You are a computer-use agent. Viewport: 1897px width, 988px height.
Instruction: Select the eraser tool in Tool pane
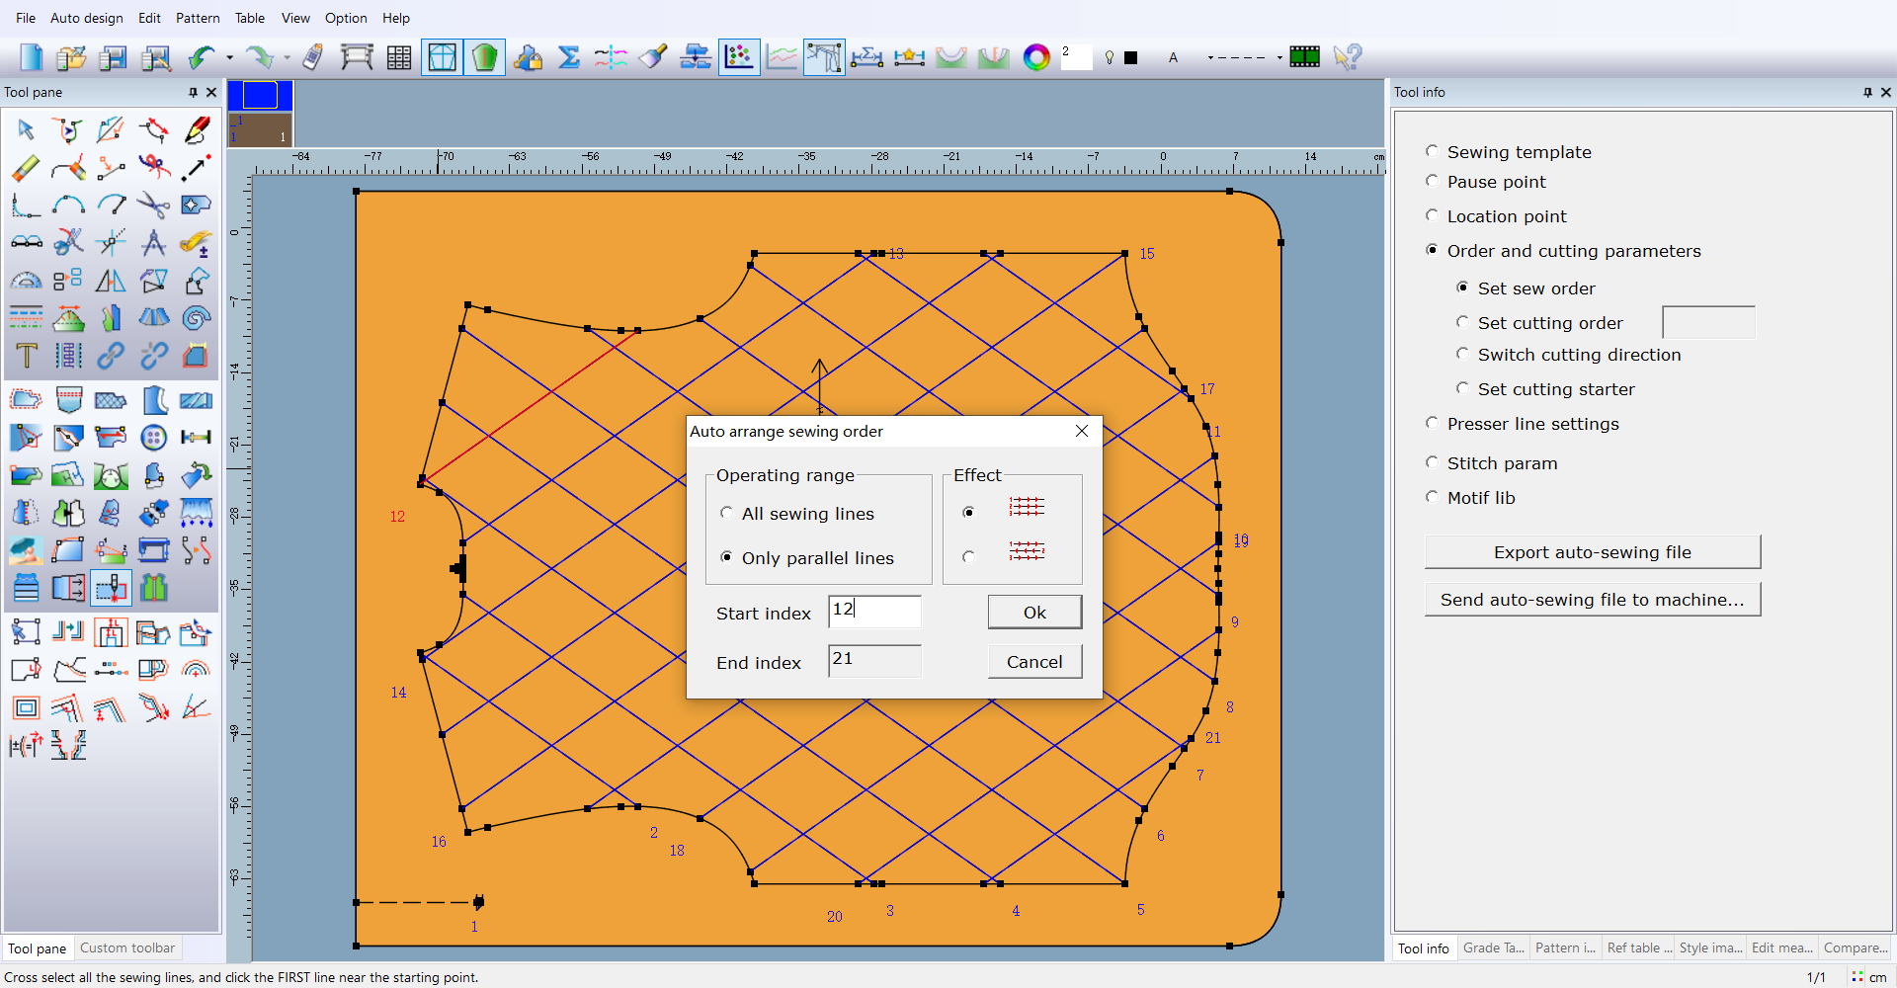[x=26, y=168]
